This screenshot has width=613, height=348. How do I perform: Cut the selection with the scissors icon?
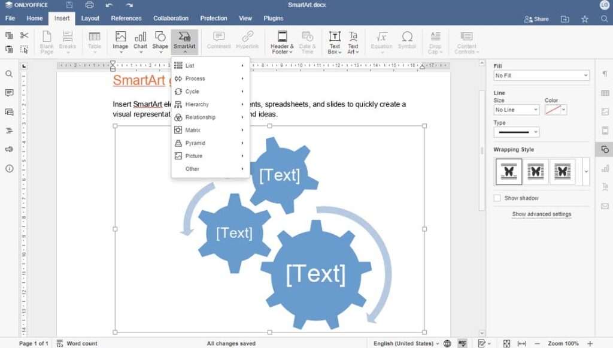coord(24,35)
